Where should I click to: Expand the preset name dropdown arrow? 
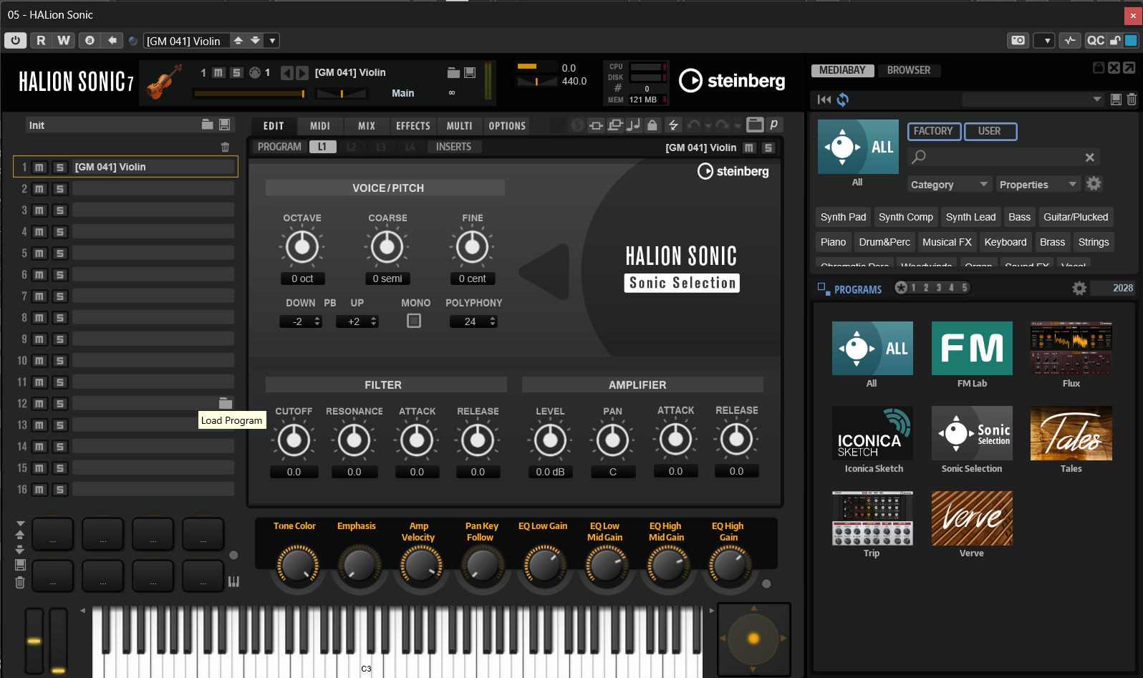272,41
